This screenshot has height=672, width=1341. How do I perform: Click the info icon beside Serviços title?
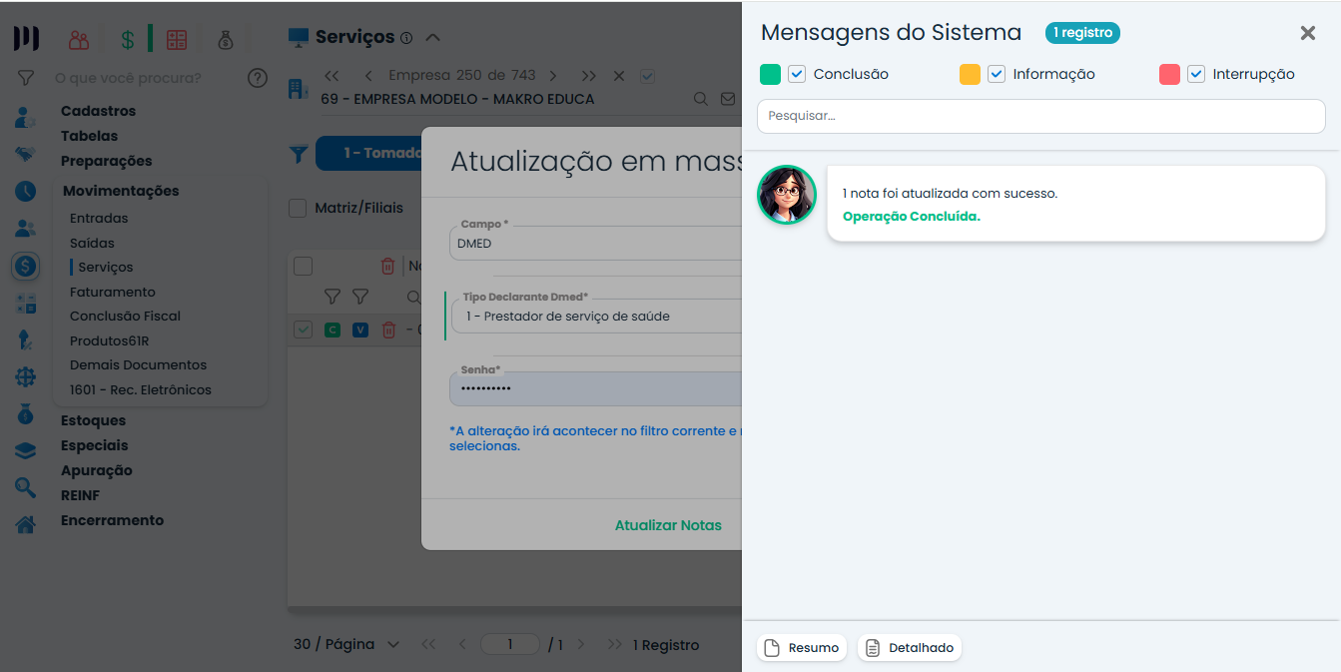click(x=406, y=38)
